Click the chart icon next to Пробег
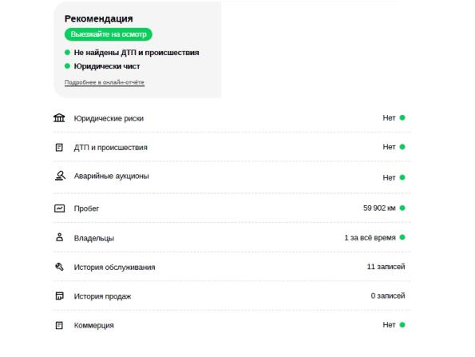 point(59,208)
